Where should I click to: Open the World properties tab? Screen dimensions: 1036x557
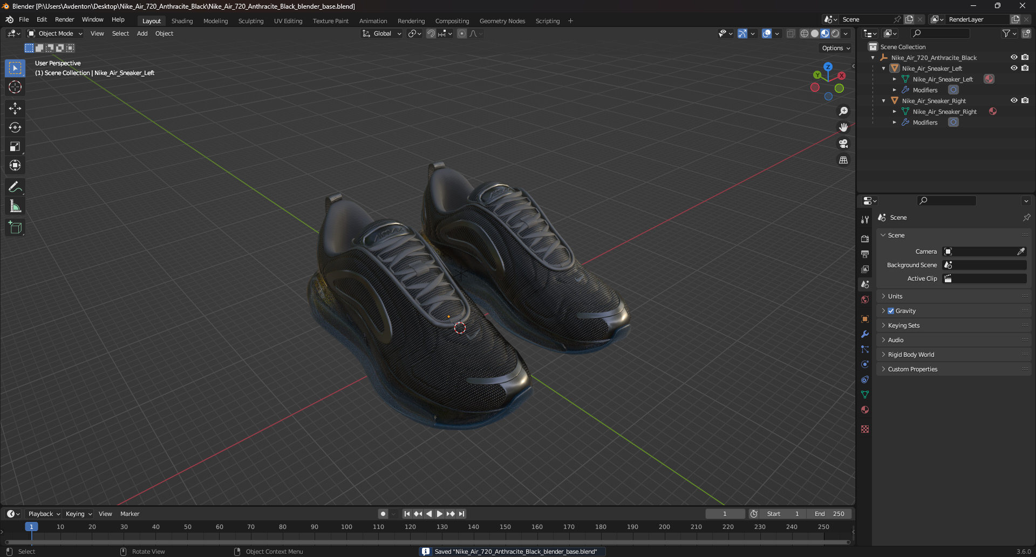[x=865, y=300]
